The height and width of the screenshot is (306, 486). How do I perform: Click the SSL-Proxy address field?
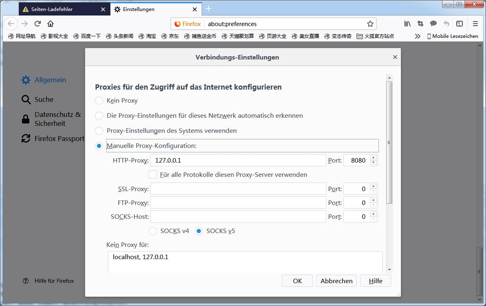238,189
